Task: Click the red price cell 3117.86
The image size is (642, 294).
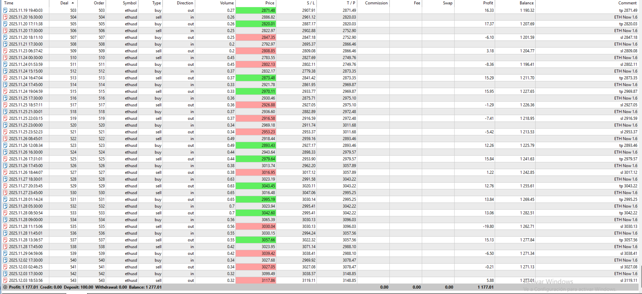Action: coord(256,280)
